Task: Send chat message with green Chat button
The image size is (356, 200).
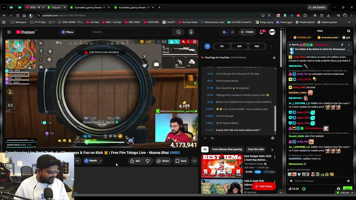Action: [x=347, y=189]
